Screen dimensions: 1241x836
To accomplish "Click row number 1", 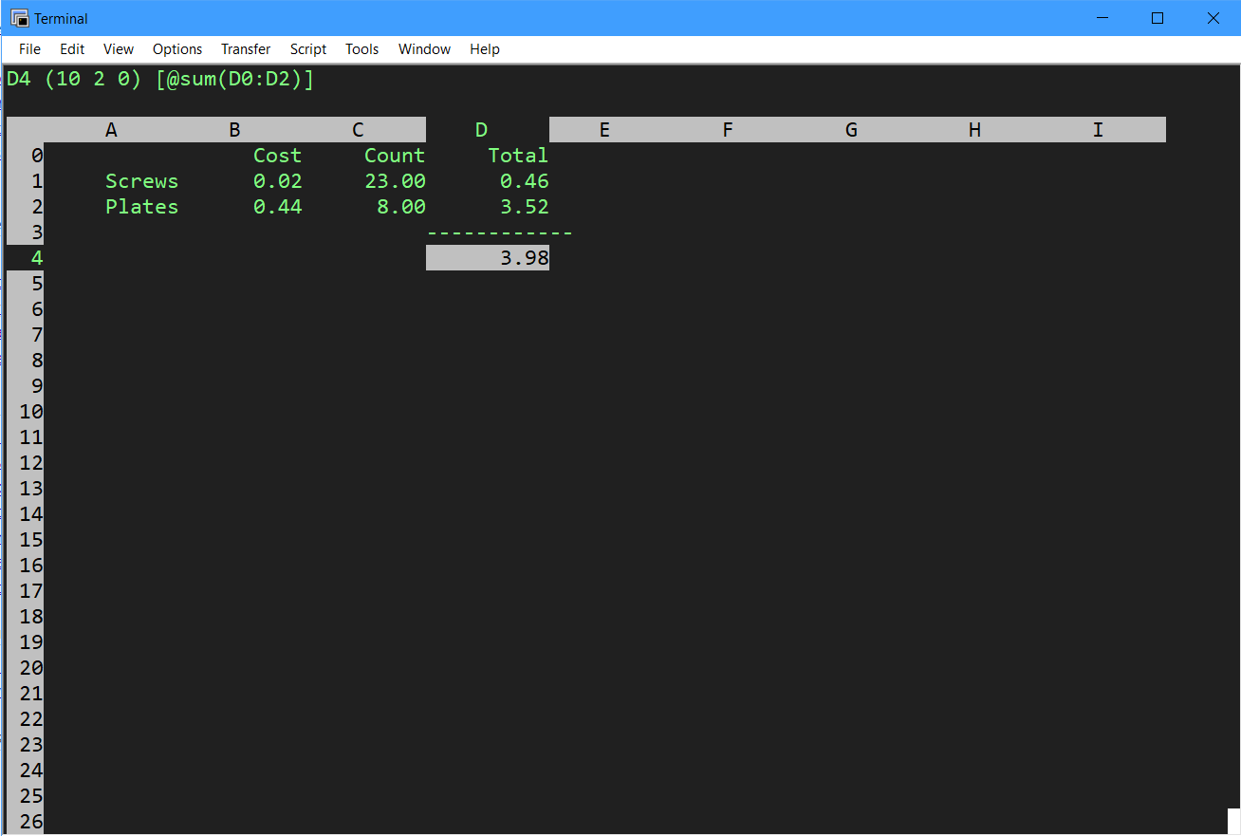I will (x=37, y=181).
